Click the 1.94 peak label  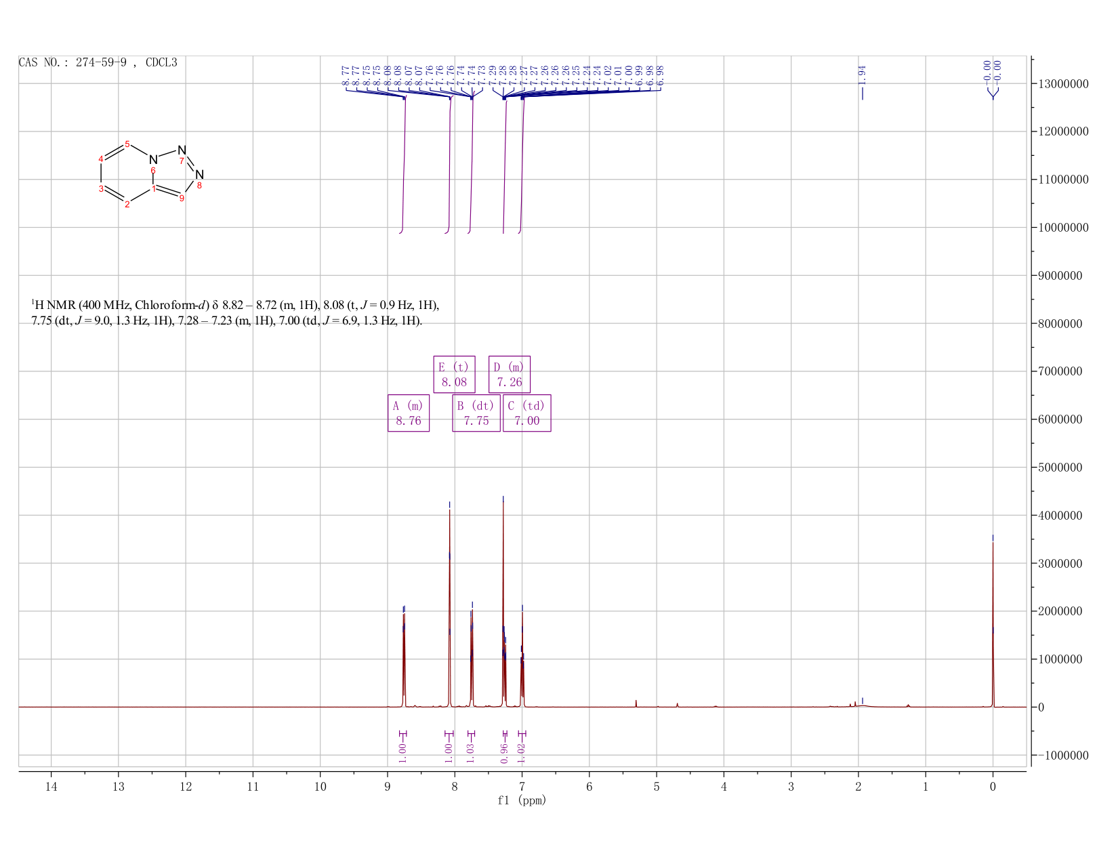coord(862,75)
